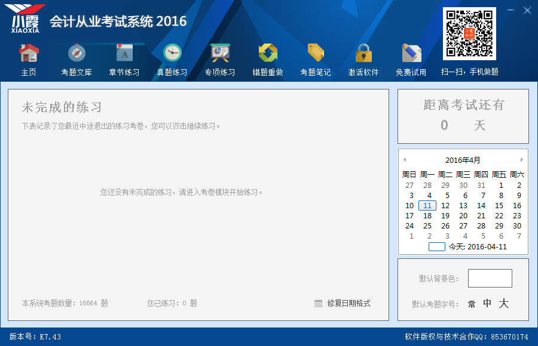This screenshot has height=346, width=538.
Task: Select April 26 in calendar
Action: (x=445, y=226)
